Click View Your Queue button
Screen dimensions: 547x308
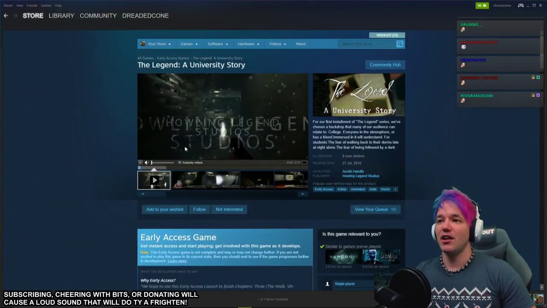375,209
